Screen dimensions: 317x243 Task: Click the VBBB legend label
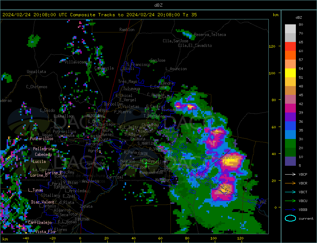tap(303, 209)
